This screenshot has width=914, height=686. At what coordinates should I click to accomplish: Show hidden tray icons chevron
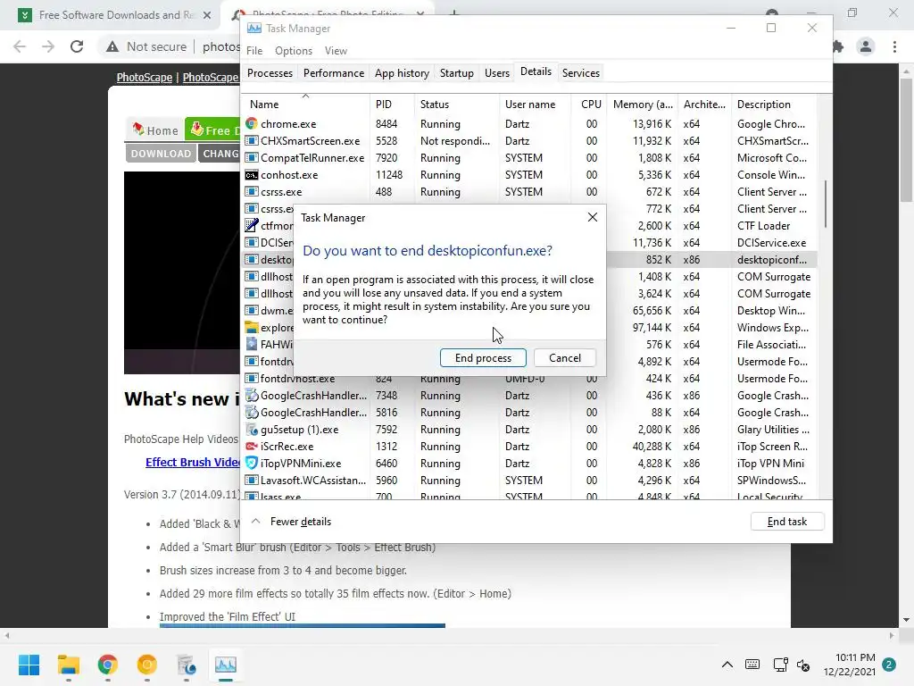coord(727,665)
